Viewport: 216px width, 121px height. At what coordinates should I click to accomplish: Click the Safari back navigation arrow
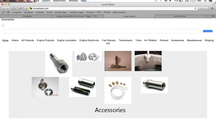pos(4,8)
